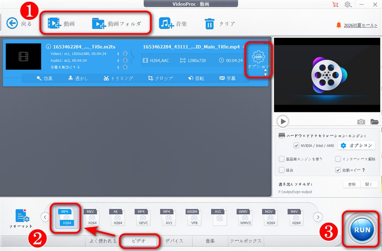Take a snapshot with camera icon
The height and width of the screenshot is (251, 382).
[361, 122]
